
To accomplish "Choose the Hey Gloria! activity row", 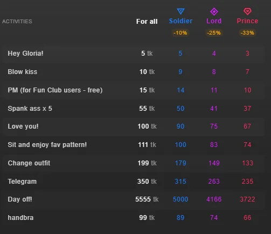I will pos(133,54).
